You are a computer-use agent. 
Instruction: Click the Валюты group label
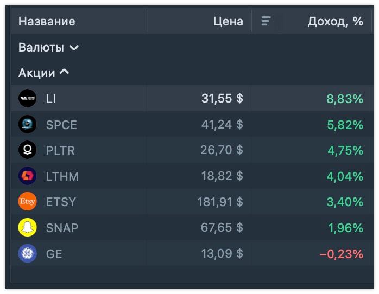click(x=41, y=47)
